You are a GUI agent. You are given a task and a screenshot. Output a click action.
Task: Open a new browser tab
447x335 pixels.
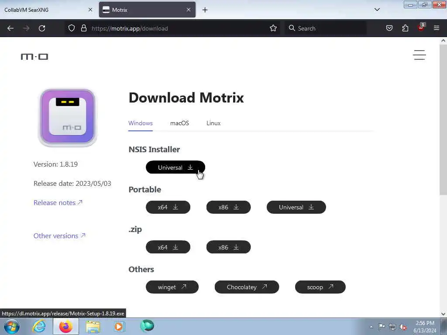click(x=205, y=10)
